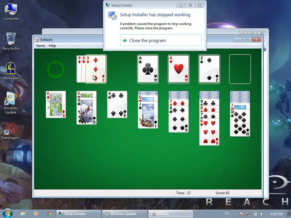Select the King of hearts behind the Queen
Image resolution: width=291 pixels, height=218 pixels.
pos(86,94)
